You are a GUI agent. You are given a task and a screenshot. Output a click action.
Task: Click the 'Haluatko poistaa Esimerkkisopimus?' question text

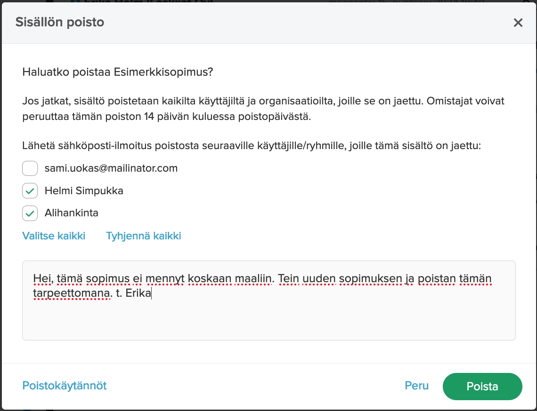117,72
